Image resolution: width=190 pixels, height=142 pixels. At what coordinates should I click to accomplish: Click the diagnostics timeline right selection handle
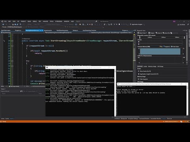[x=184, y=37]
